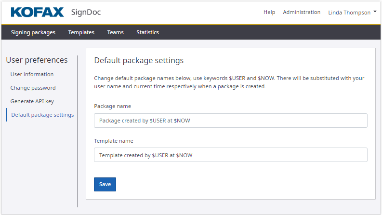The height and width of the screenshot is (216, 382).
Task: Click the Default package settings panel heading
Action: (139, 61)
